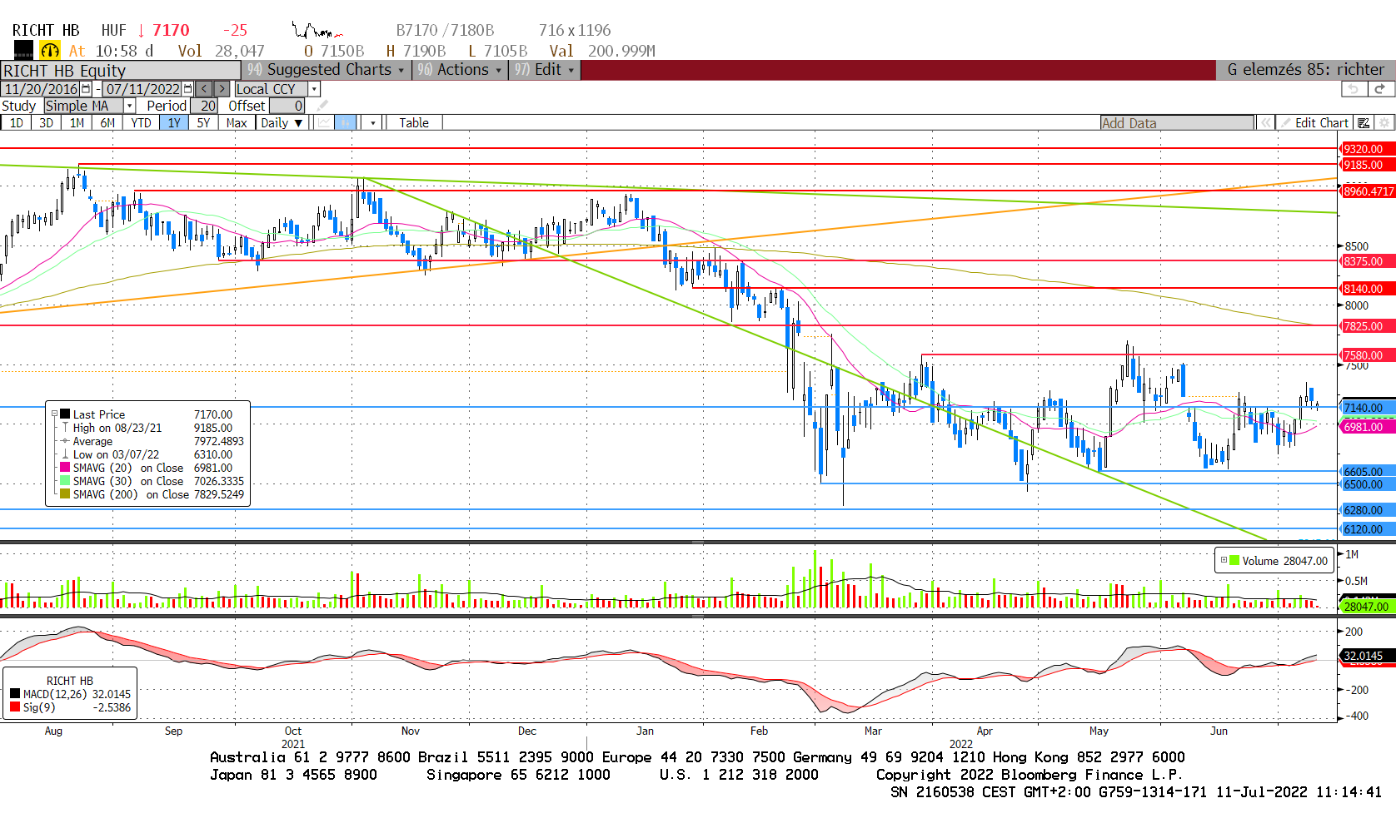The height and width of the screenshot is (828, 1396).
Task: Click the Add Data input field
Action: point(1177,123)
